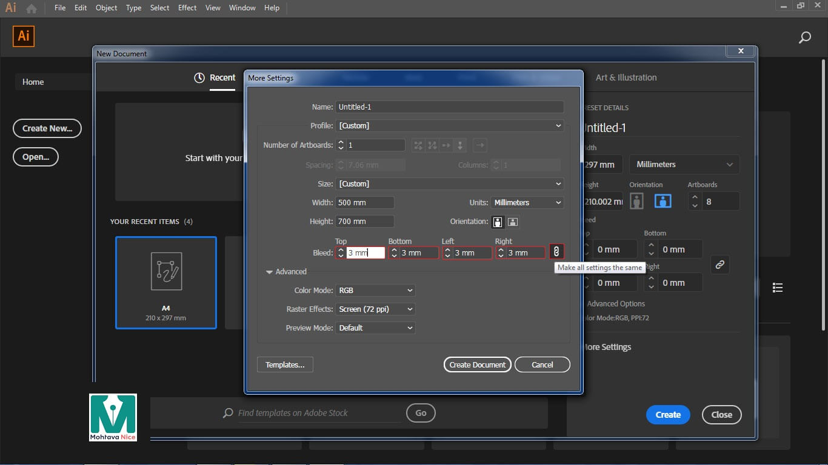This screenshot has width=828, height=465.
Task: Click the A4 recent item thumbnail
Action: point(165,282)
